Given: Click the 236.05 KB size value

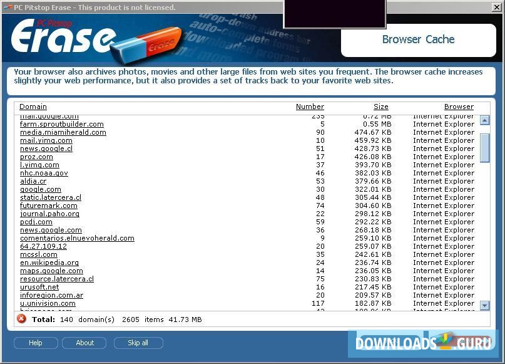Looking at the screenshot, I should [x=373, y=271].
